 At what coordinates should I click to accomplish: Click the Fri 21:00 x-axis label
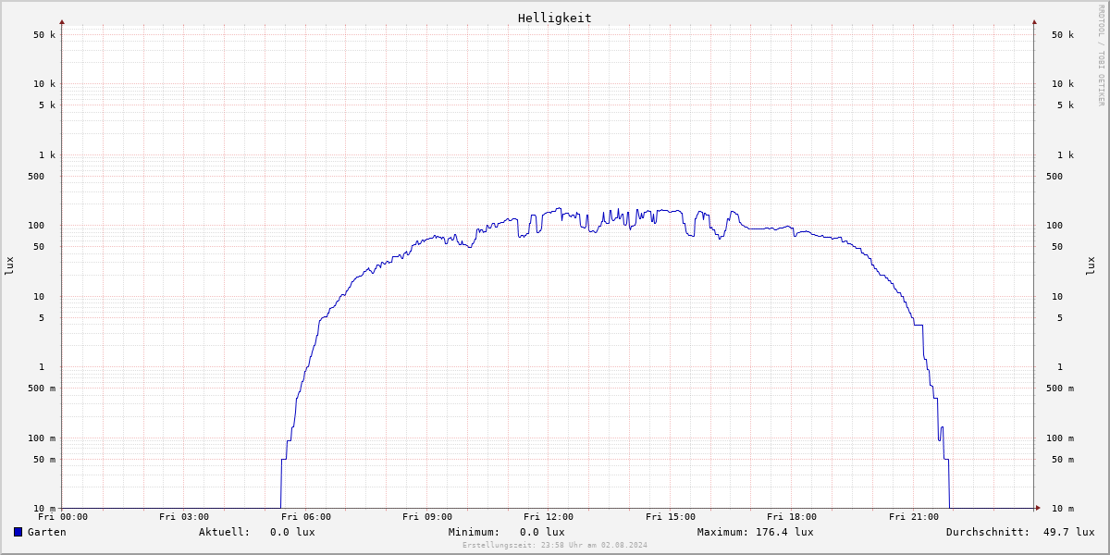pos(914,517)
